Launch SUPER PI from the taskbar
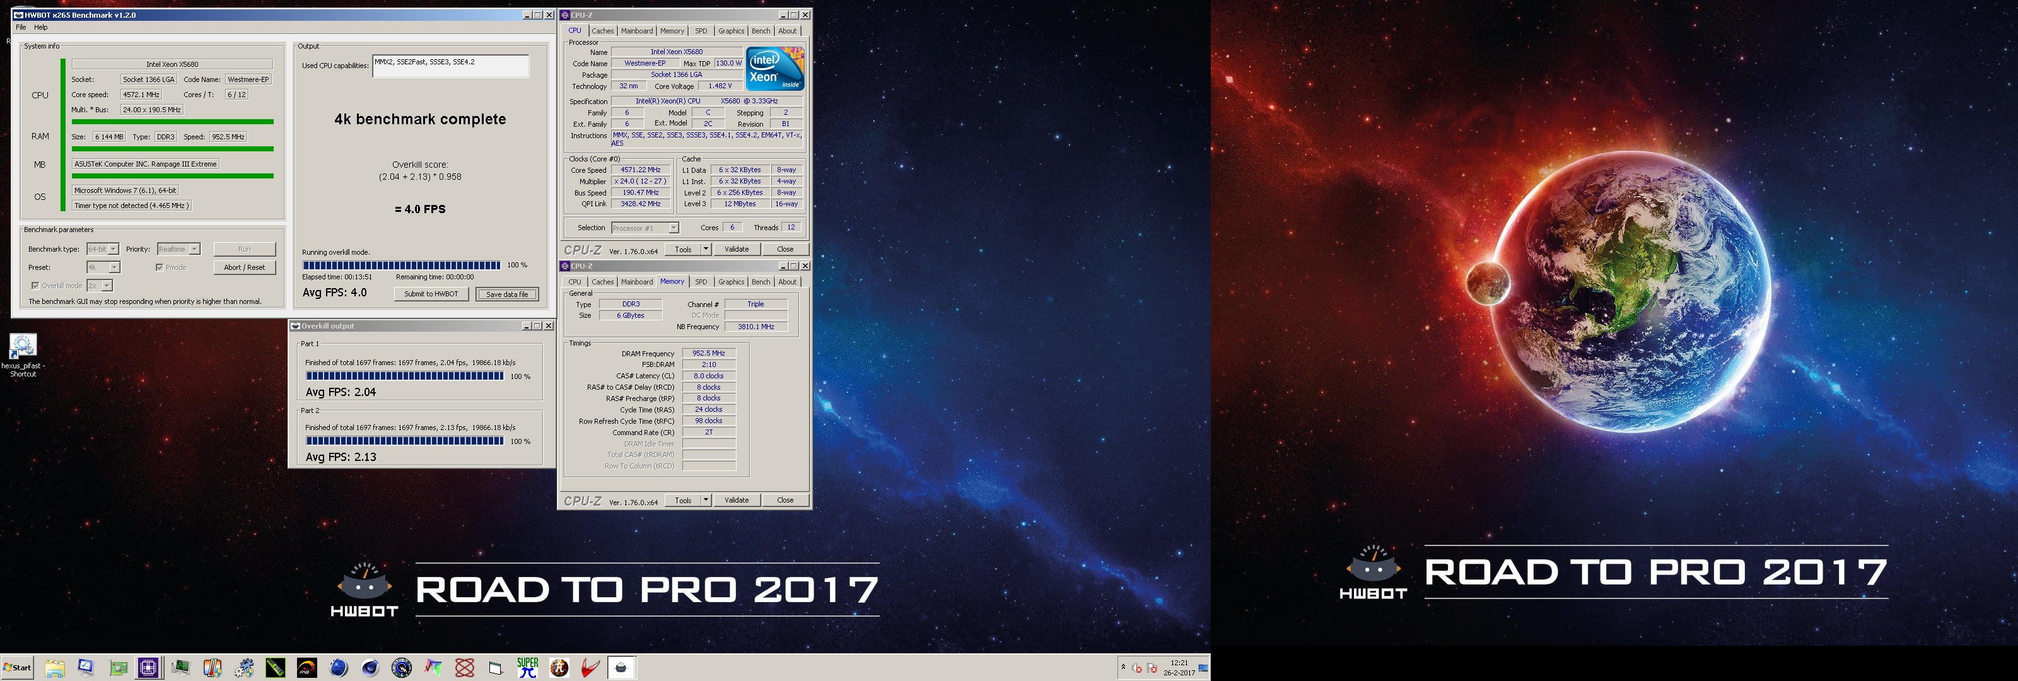2018x681 pixels. pos(528,668)
